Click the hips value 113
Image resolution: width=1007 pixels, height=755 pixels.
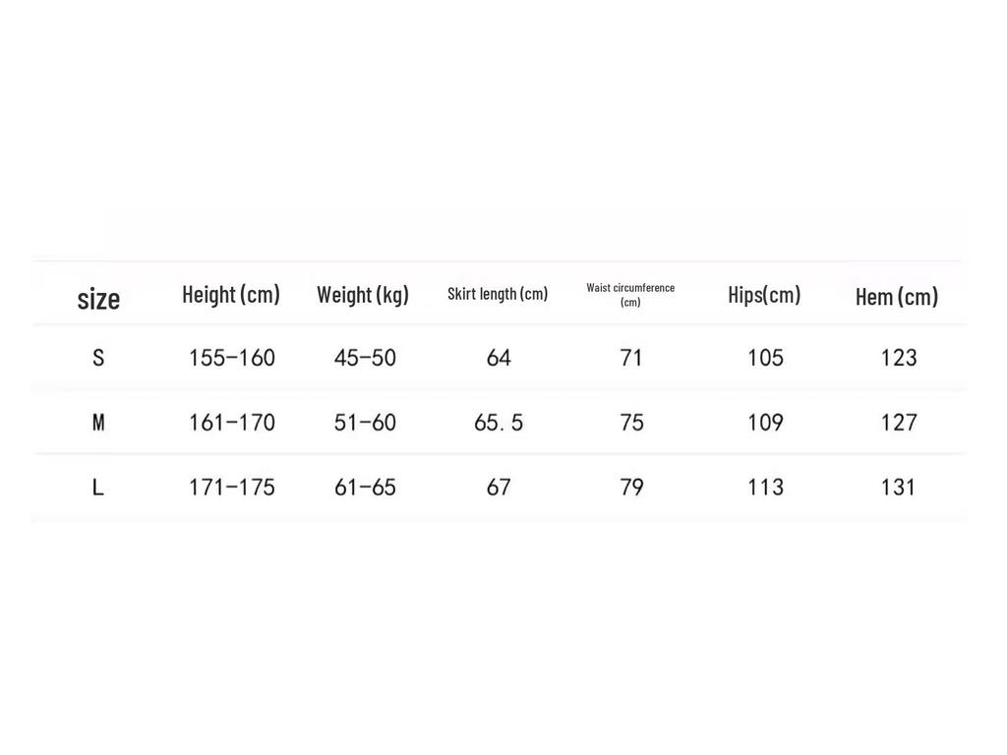[x=765, y=488]
